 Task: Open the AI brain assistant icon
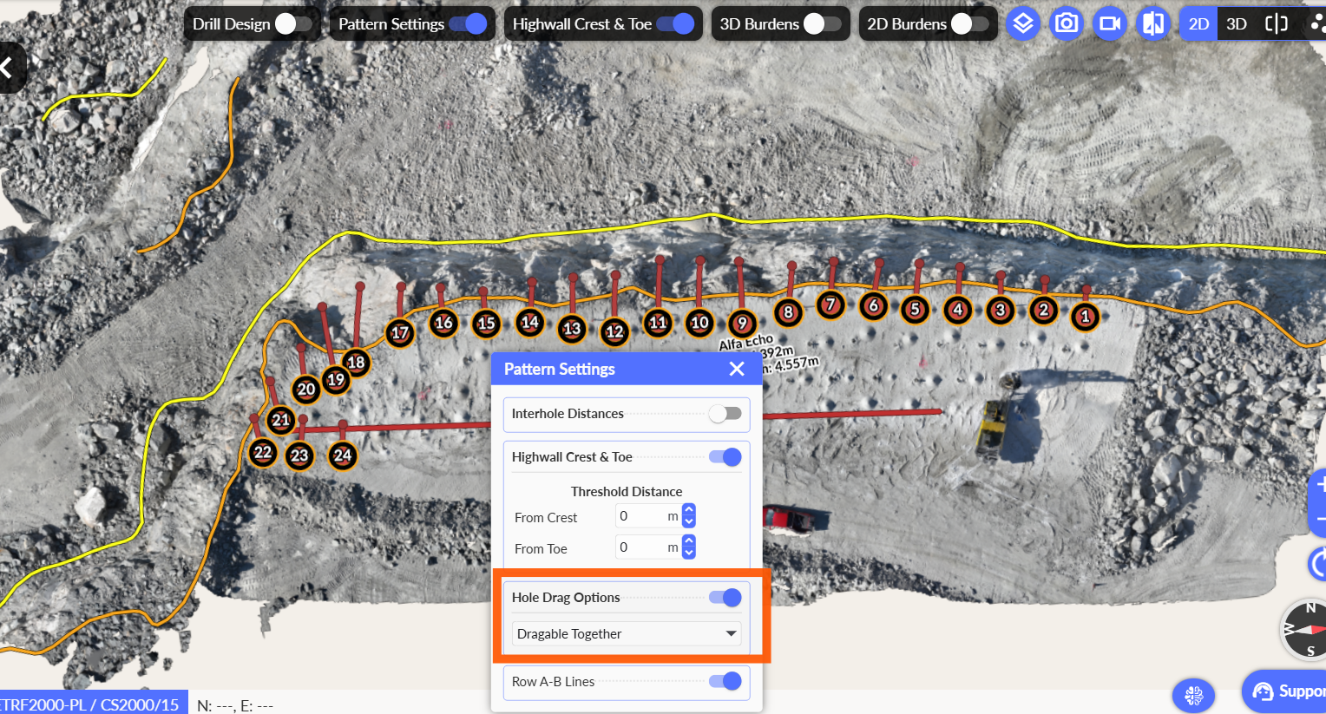[x=1193, y=695]
